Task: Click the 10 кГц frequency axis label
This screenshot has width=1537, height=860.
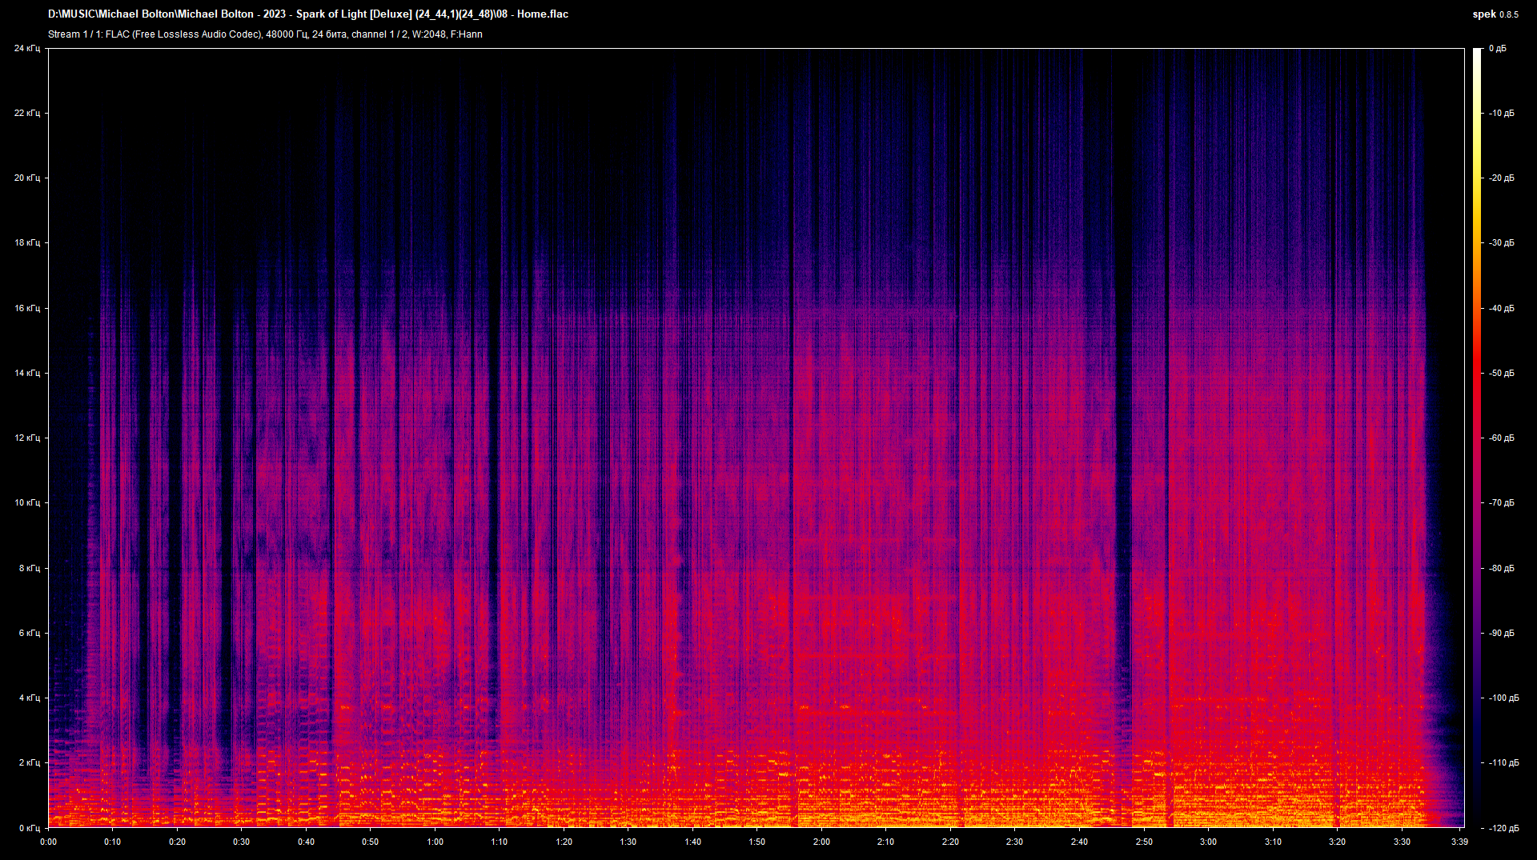Action: (26, 503)
